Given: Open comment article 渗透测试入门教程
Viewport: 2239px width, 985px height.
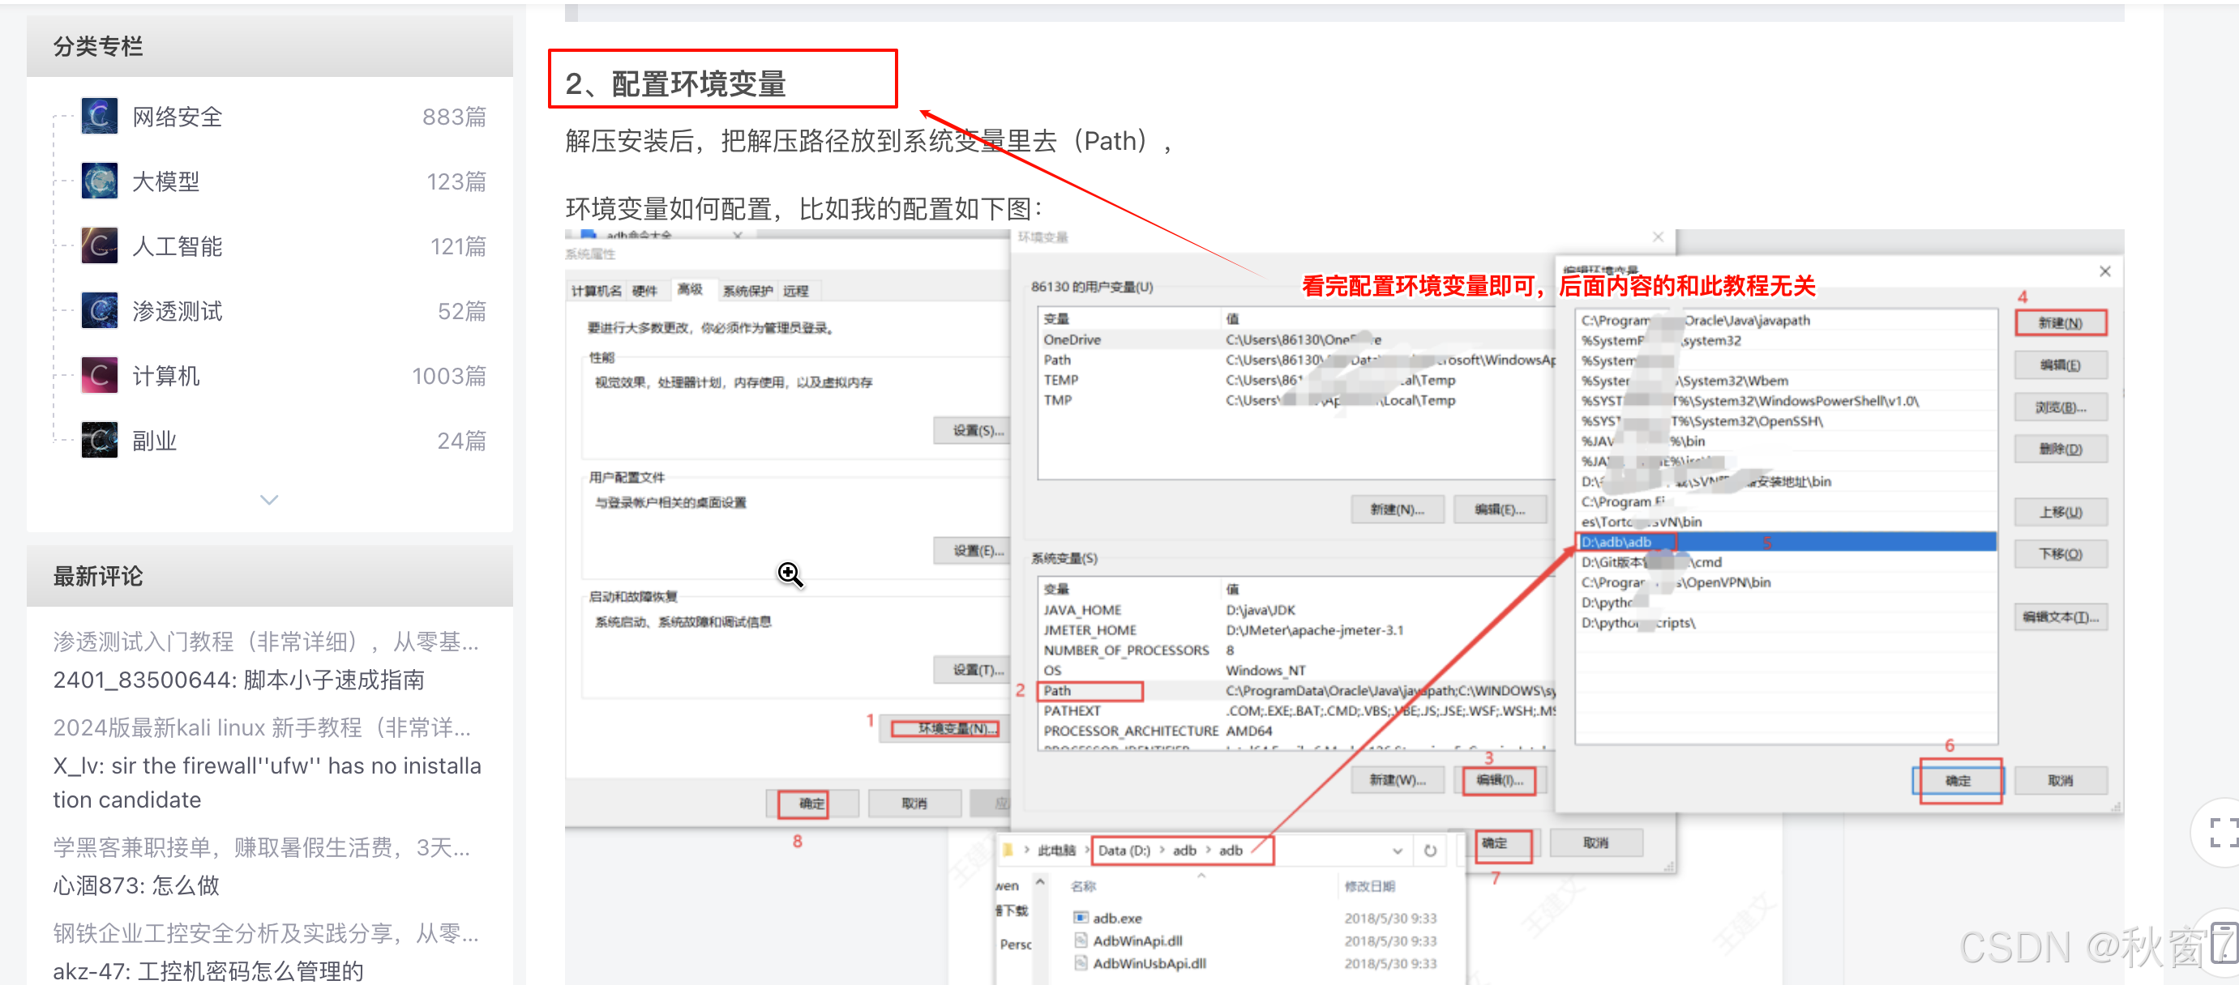Looking at the screenshot, I should pos(266,641).
